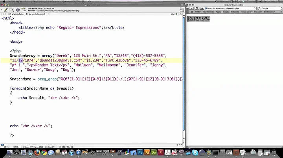Viewport: 283px width, 158px height.
Task: Click the Safari Forward button
Action: pos(191,9)
